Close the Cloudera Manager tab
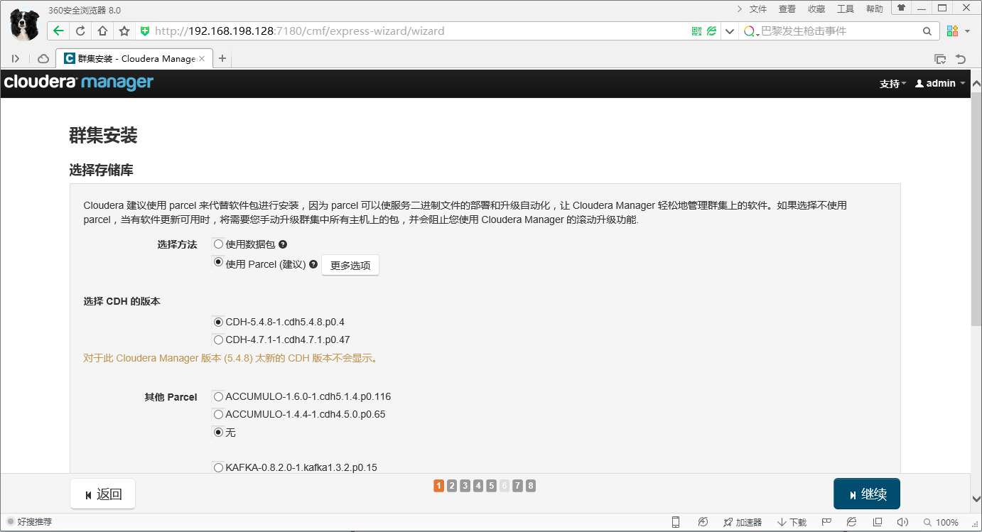Viewport: 982px width, 532px height. coord(202,59)
